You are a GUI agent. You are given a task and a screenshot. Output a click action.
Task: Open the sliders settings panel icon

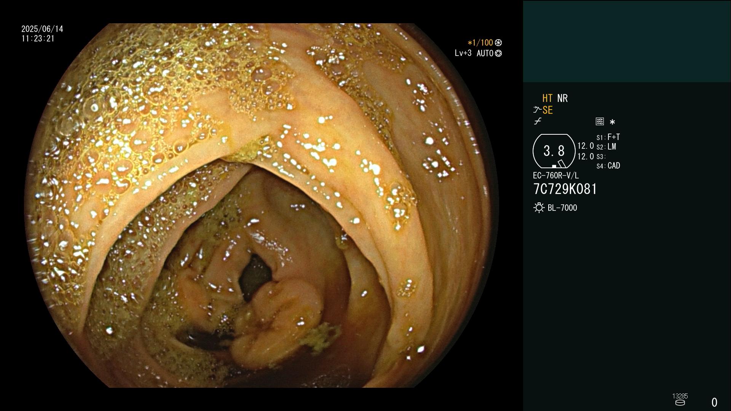[600, 121]
